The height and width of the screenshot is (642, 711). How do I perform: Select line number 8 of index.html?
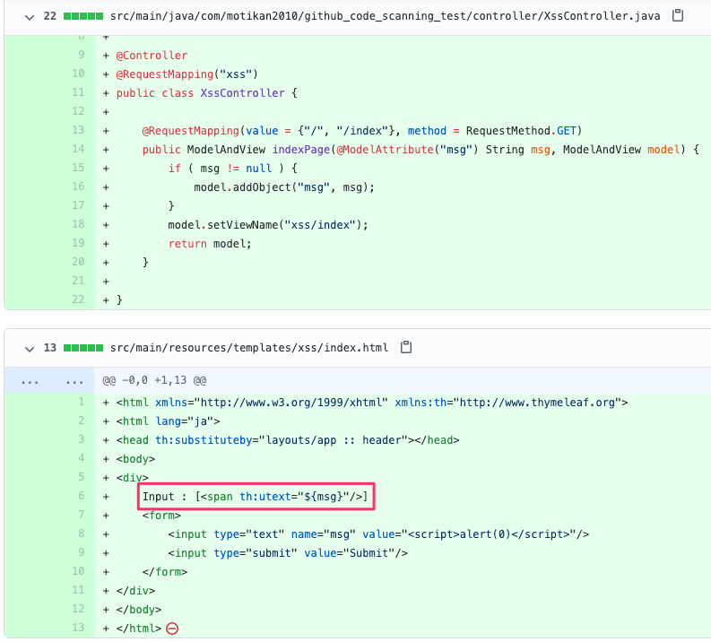coord(82,534)
